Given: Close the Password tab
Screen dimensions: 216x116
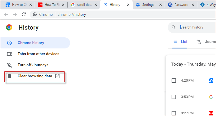Looking at the screenshot, I should [193, 5].
